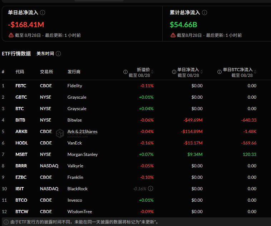This screenshot has height=226, width=271.
Task: Open the BITB ticker link
Action: coord(20,120)
